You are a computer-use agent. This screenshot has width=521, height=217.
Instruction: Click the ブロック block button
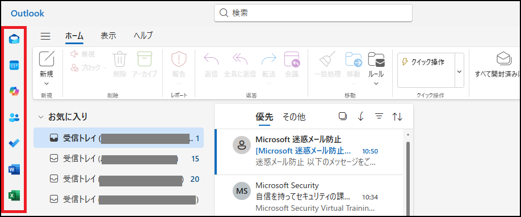[85, 67]
